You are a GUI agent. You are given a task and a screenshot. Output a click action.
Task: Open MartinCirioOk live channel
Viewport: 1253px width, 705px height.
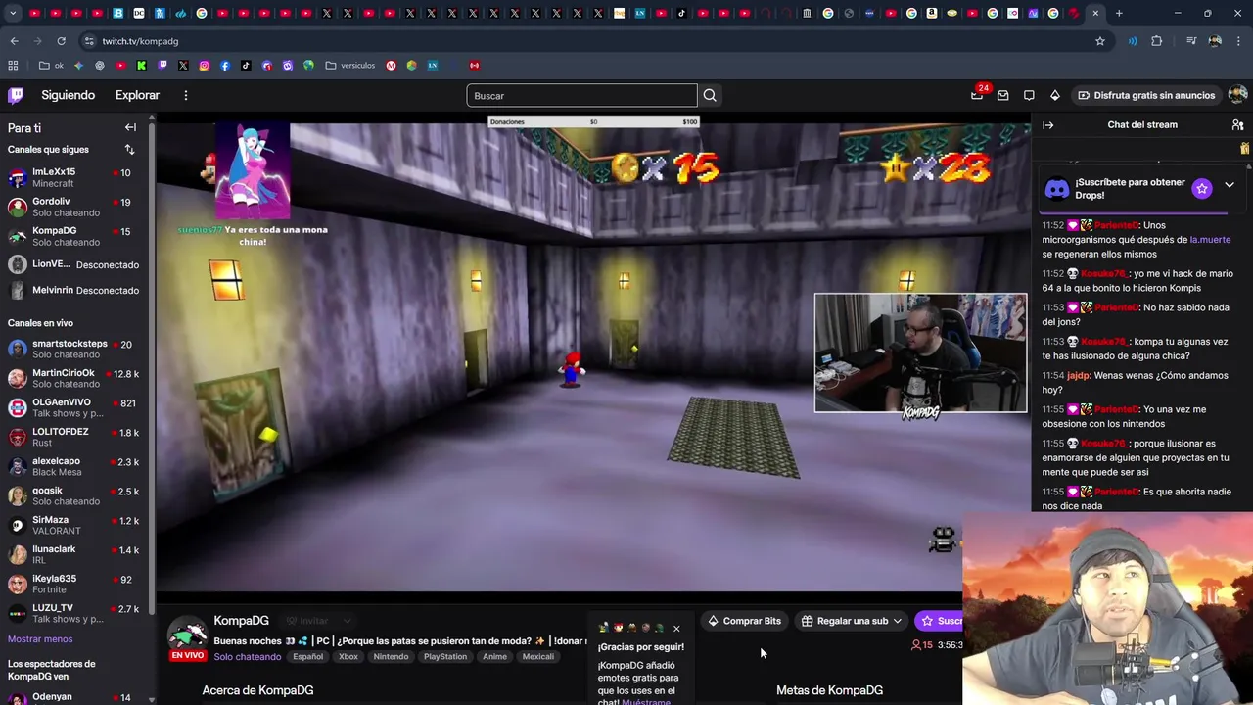coord(73,378)
